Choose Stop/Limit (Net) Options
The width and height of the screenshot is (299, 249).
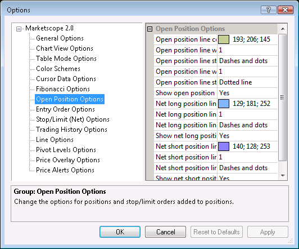[73, 119]
